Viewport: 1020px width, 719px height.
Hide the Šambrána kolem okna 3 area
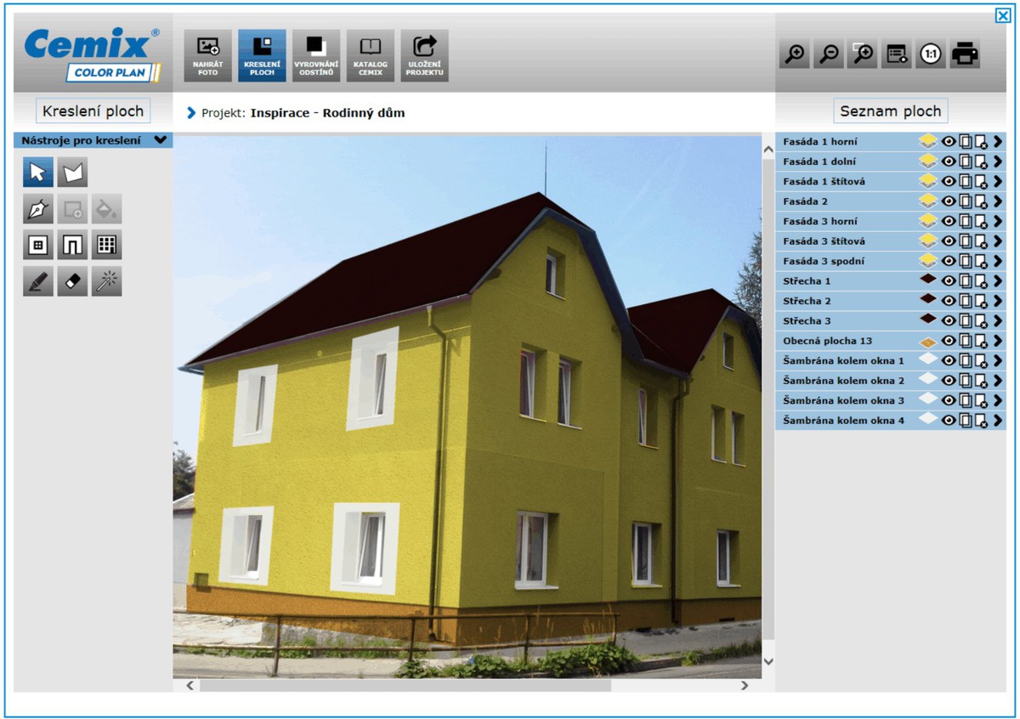click(949, 401)
